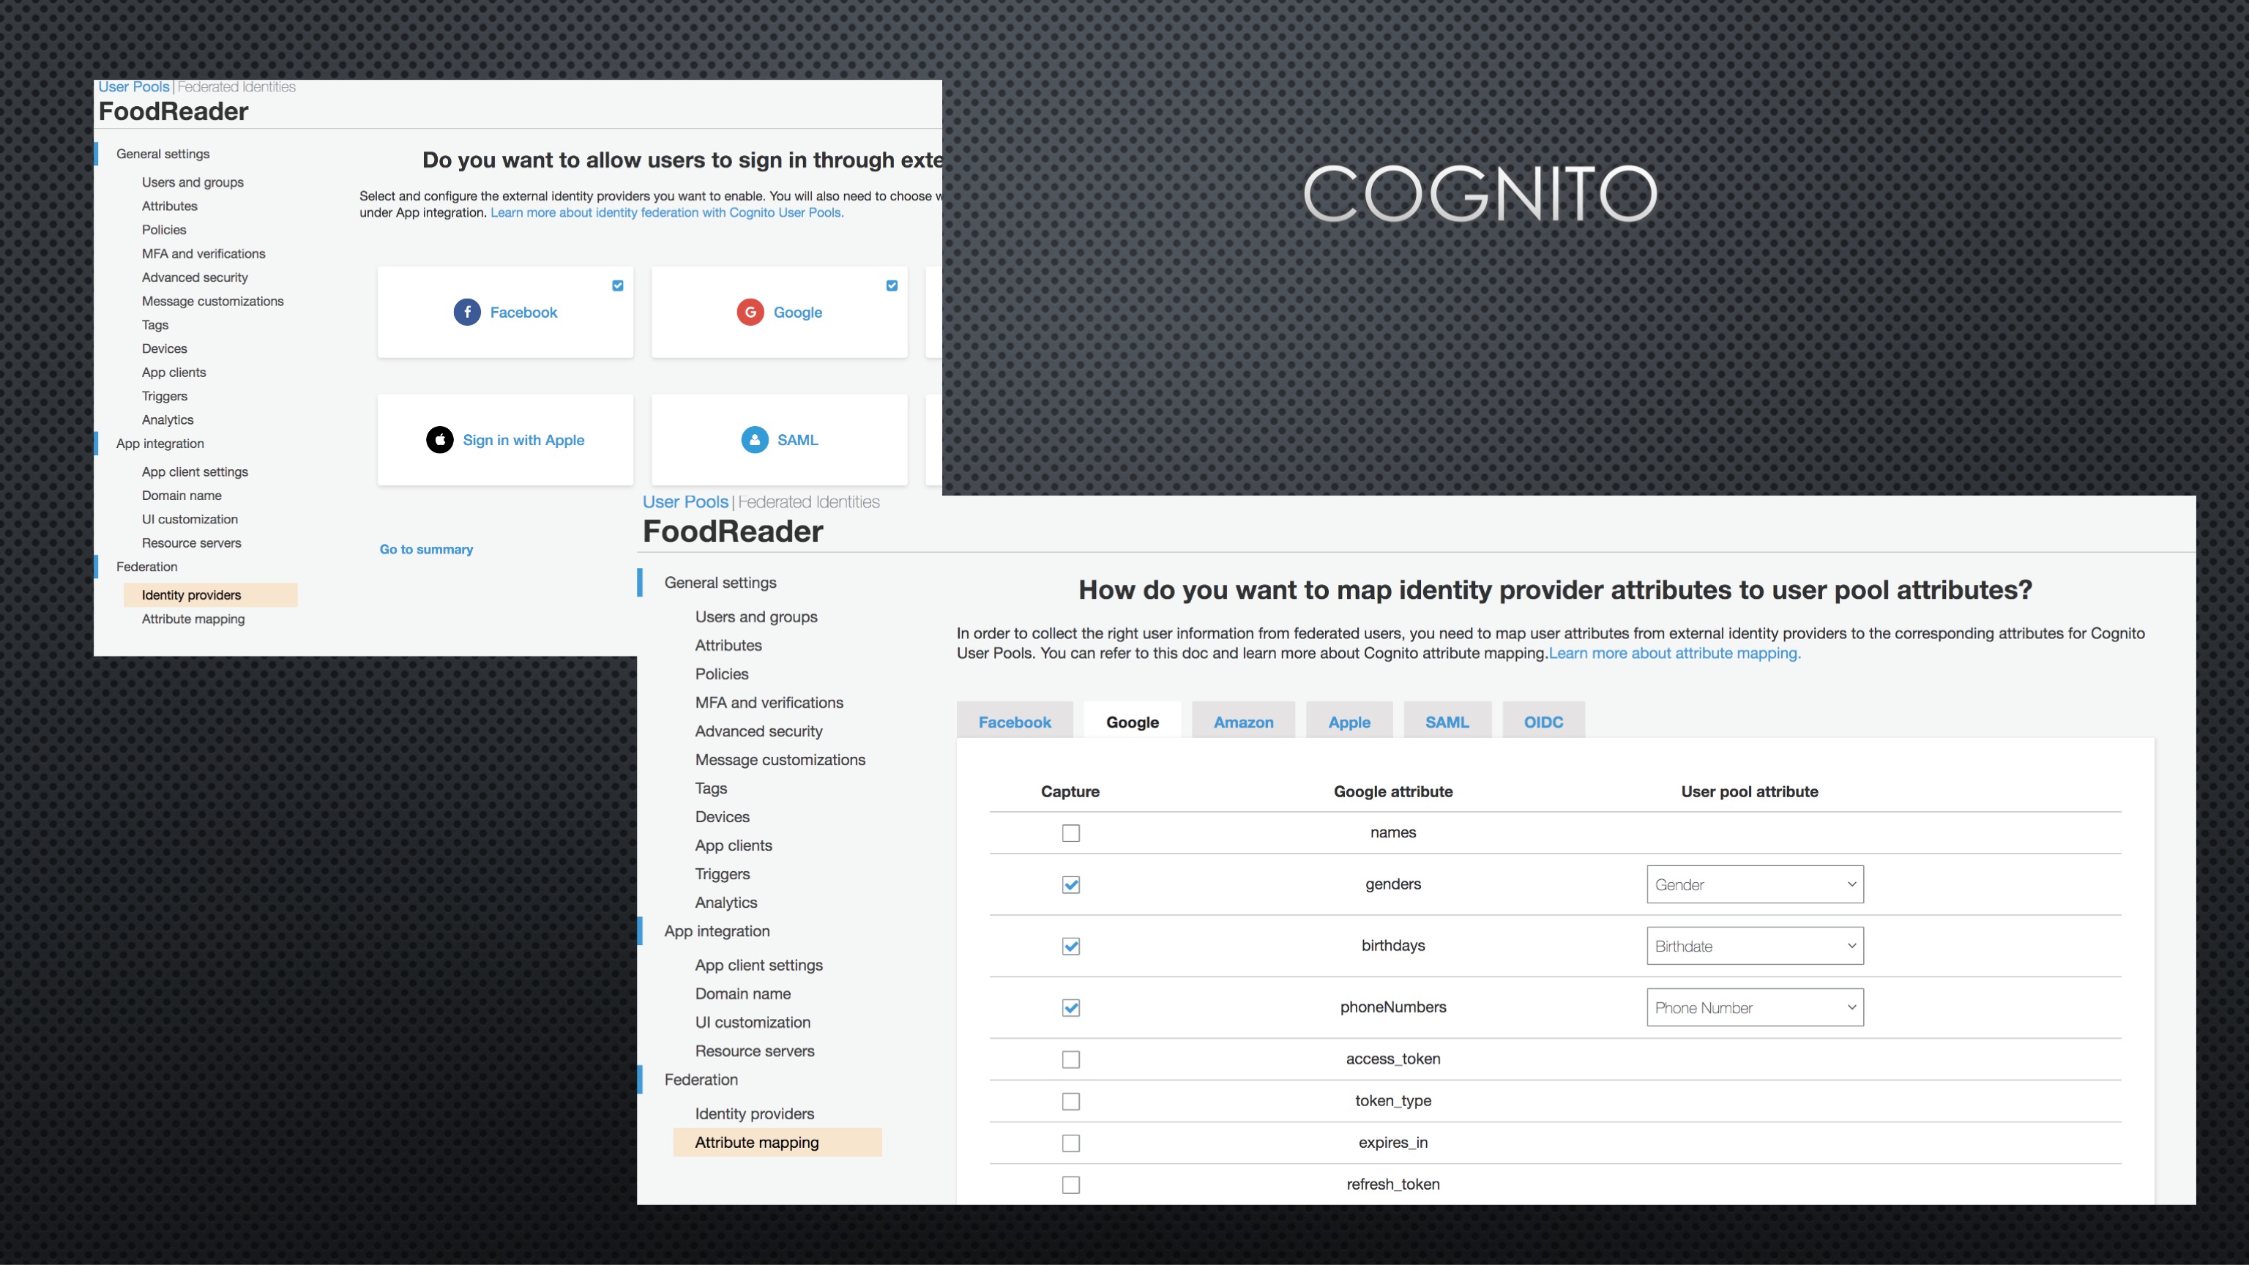
Task: Open Resource servers in front window
Action: [x=754, y=1051]
